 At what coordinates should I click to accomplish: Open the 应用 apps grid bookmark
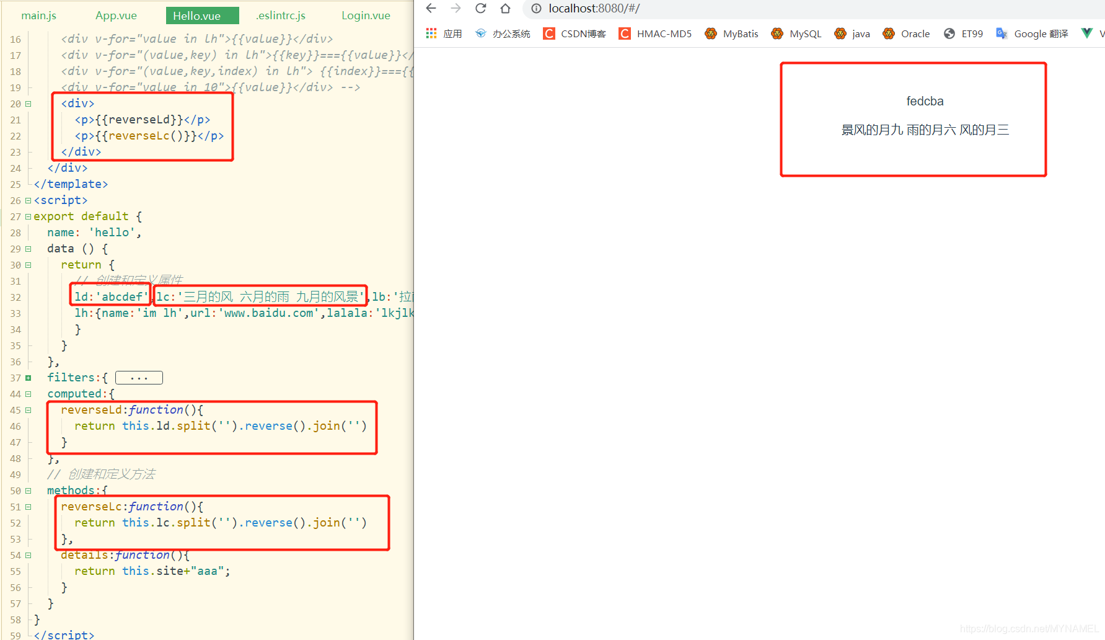444,33
